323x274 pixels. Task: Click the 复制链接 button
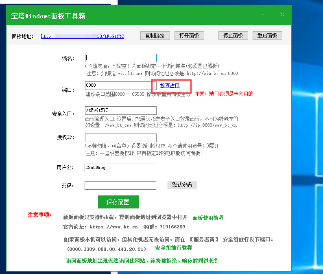click(x=155, y=36)
